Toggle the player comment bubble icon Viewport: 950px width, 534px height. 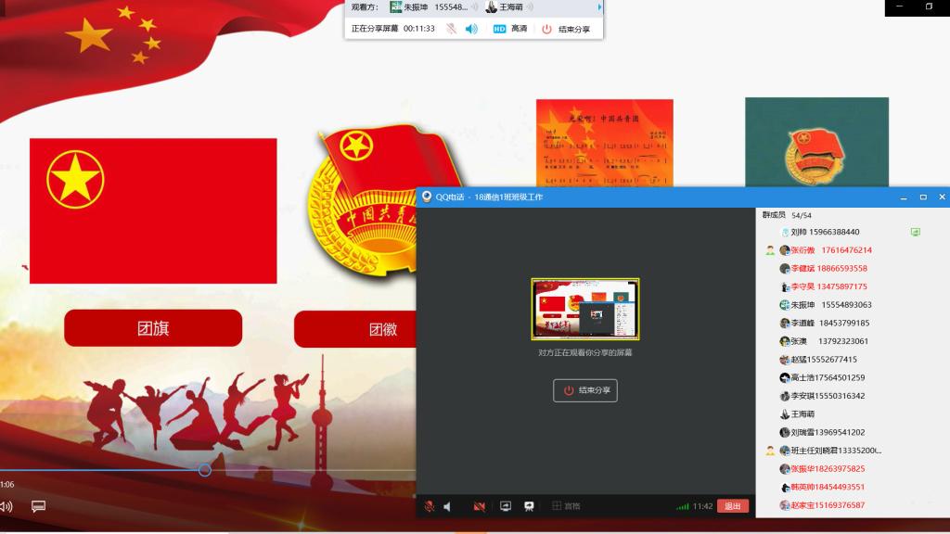tap(38, 506)
